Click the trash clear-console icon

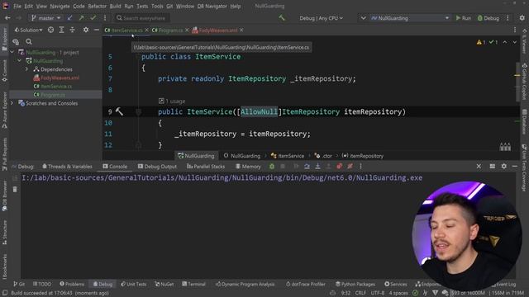pos(15,190)
